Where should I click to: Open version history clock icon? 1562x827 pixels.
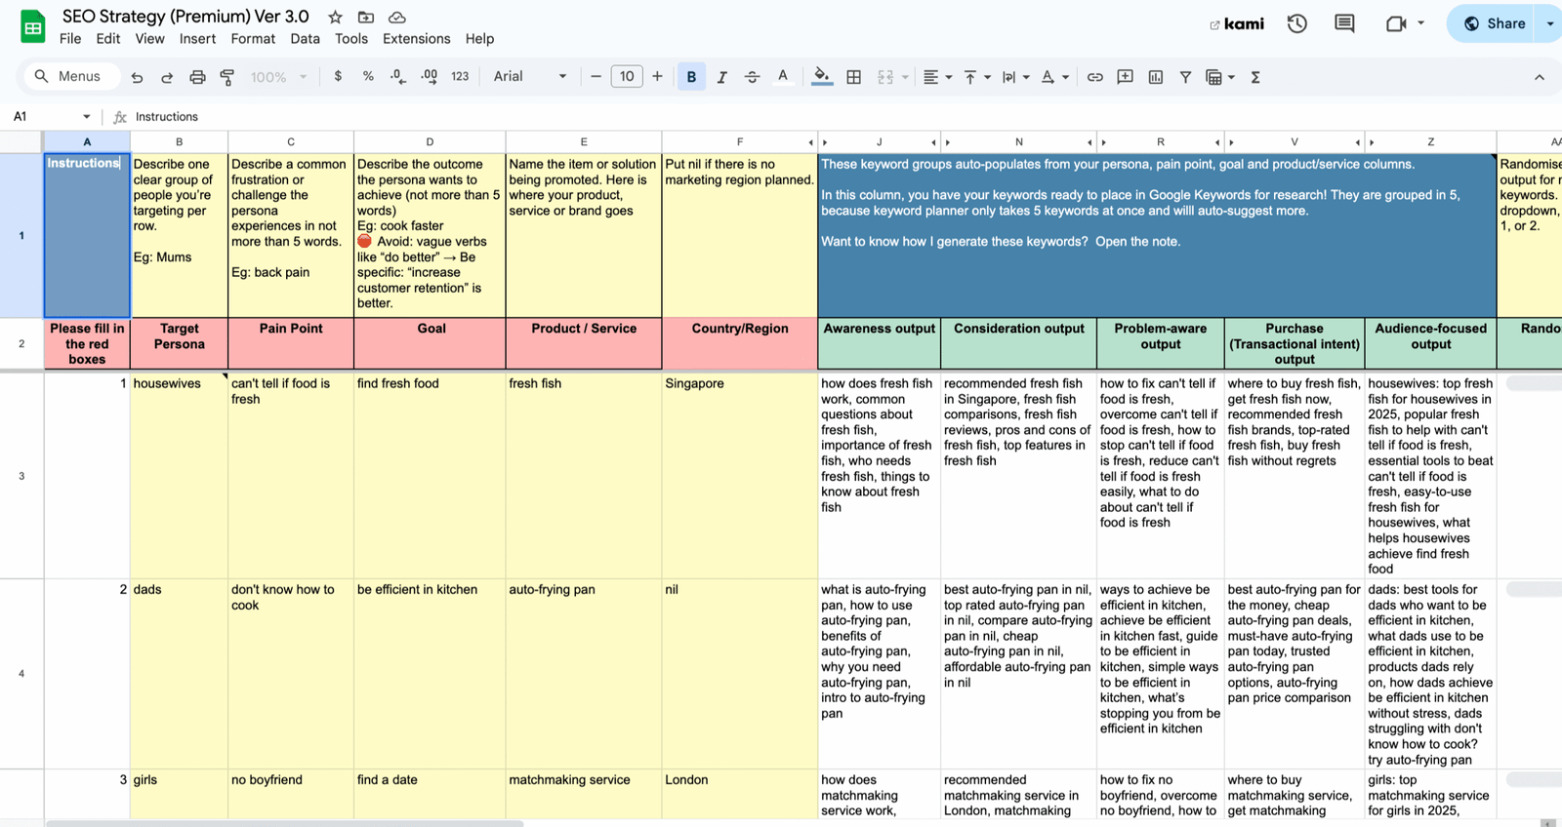tap(1296, 23)
